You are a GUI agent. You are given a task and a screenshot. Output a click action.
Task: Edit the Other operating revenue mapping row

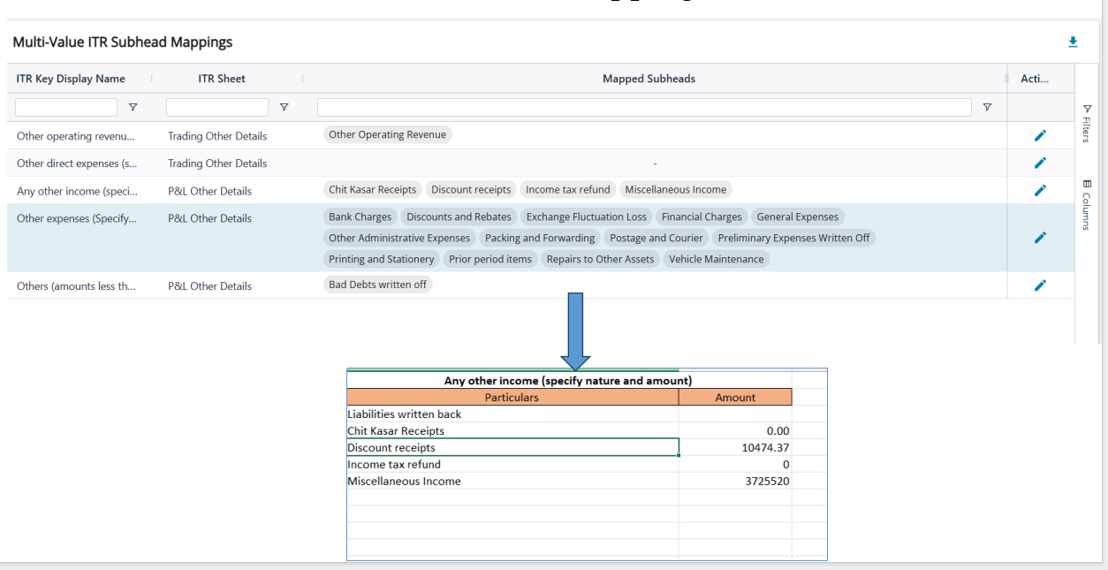pos(1040,135)
